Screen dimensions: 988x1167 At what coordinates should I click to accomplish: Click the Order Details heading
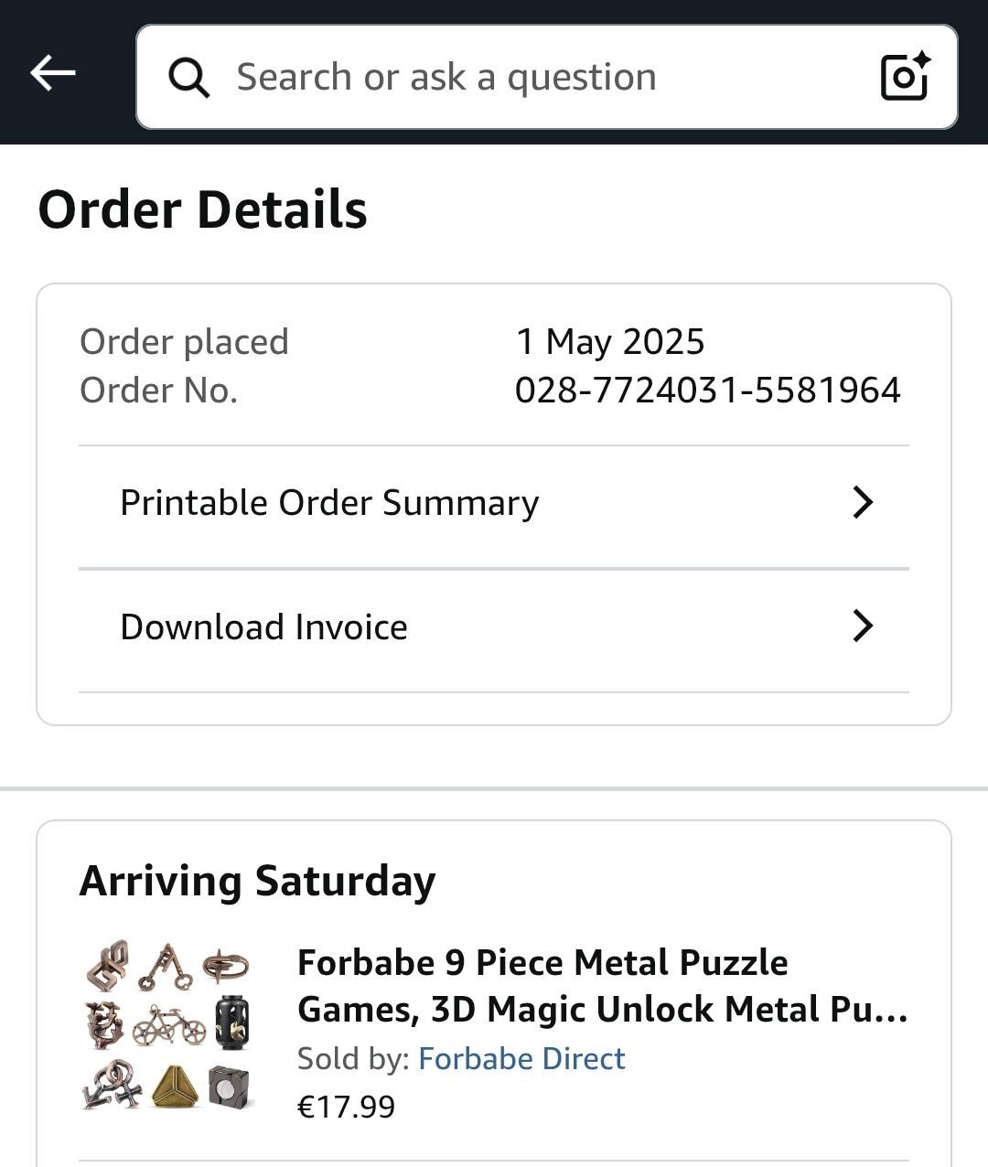click(x=202, y=209)
